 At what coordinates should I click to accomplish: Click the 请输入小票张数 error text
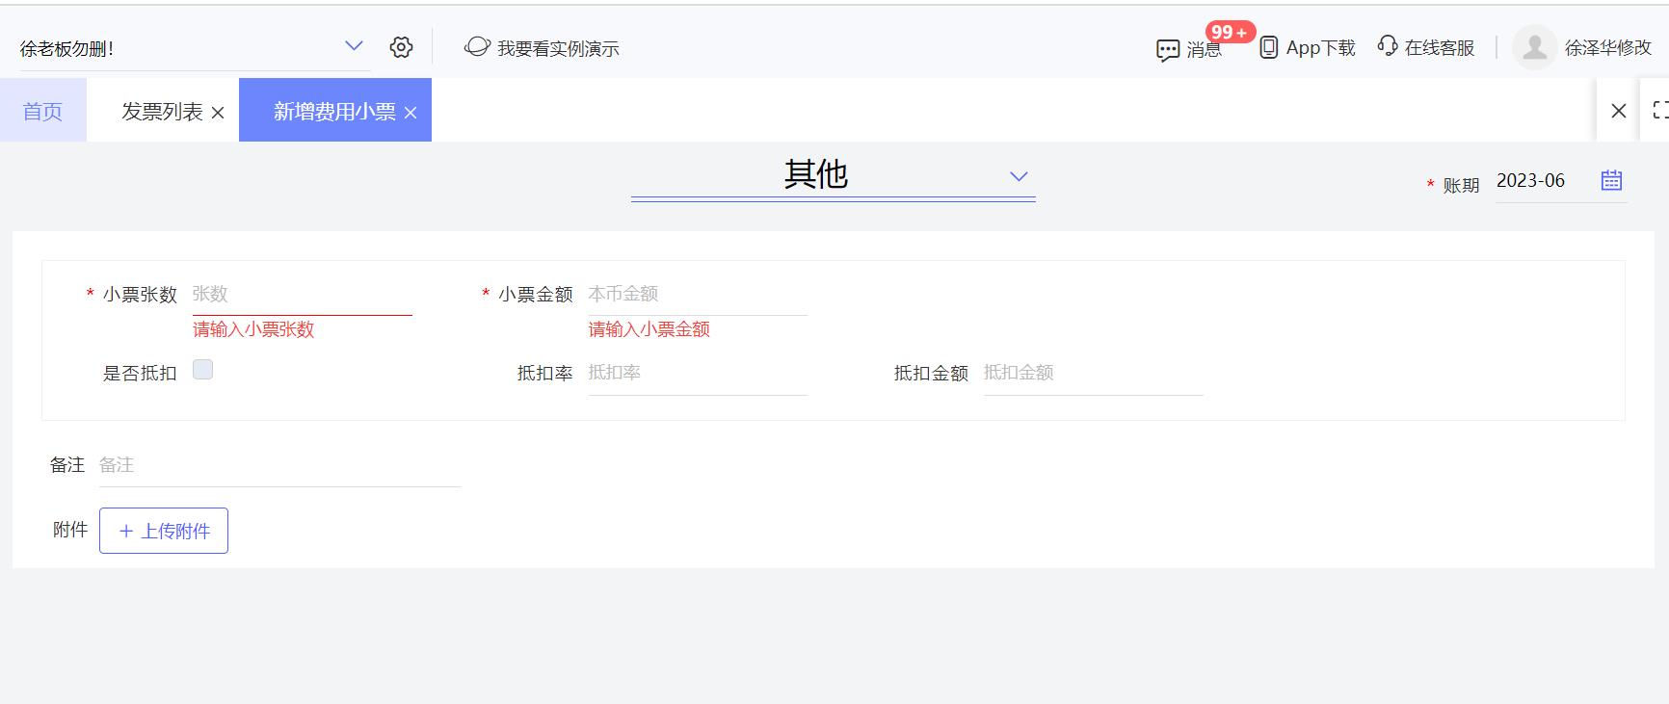pyautogui.click(x=253, y=329)
